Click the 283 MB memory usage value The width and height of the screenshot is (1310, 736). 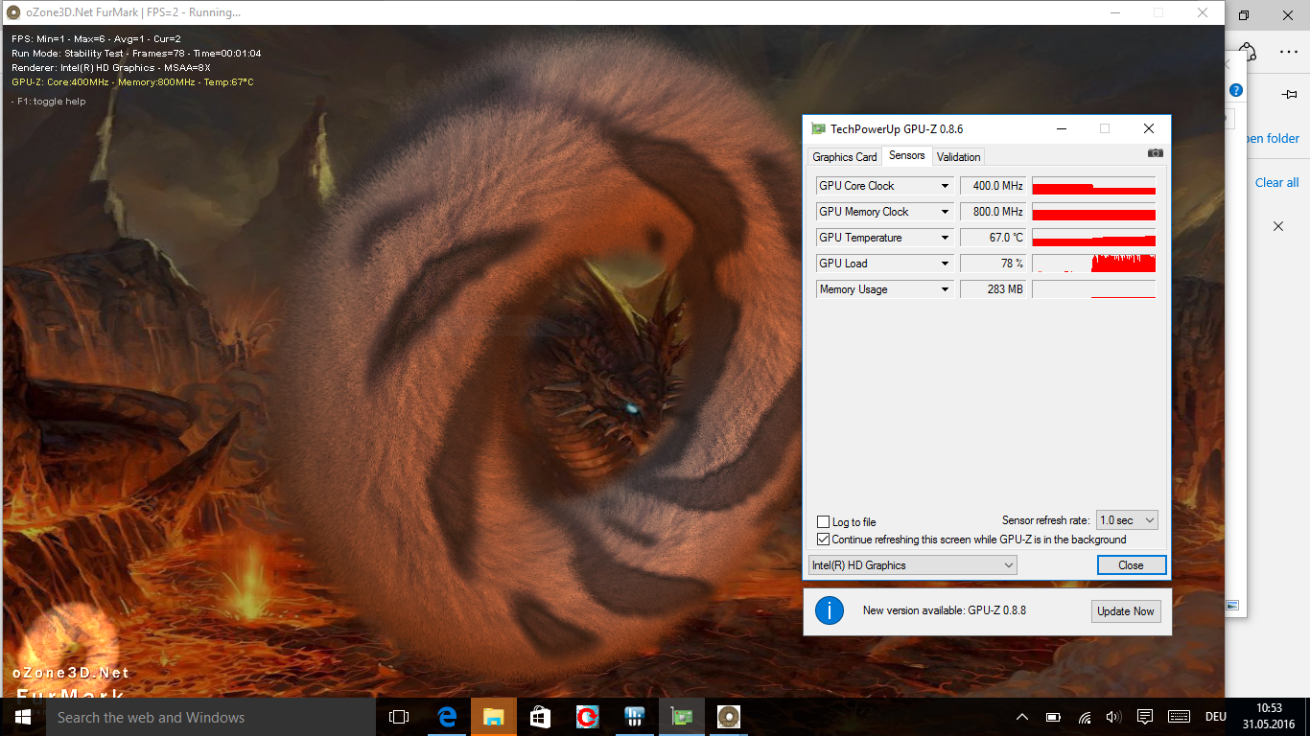tap(993, 289)
